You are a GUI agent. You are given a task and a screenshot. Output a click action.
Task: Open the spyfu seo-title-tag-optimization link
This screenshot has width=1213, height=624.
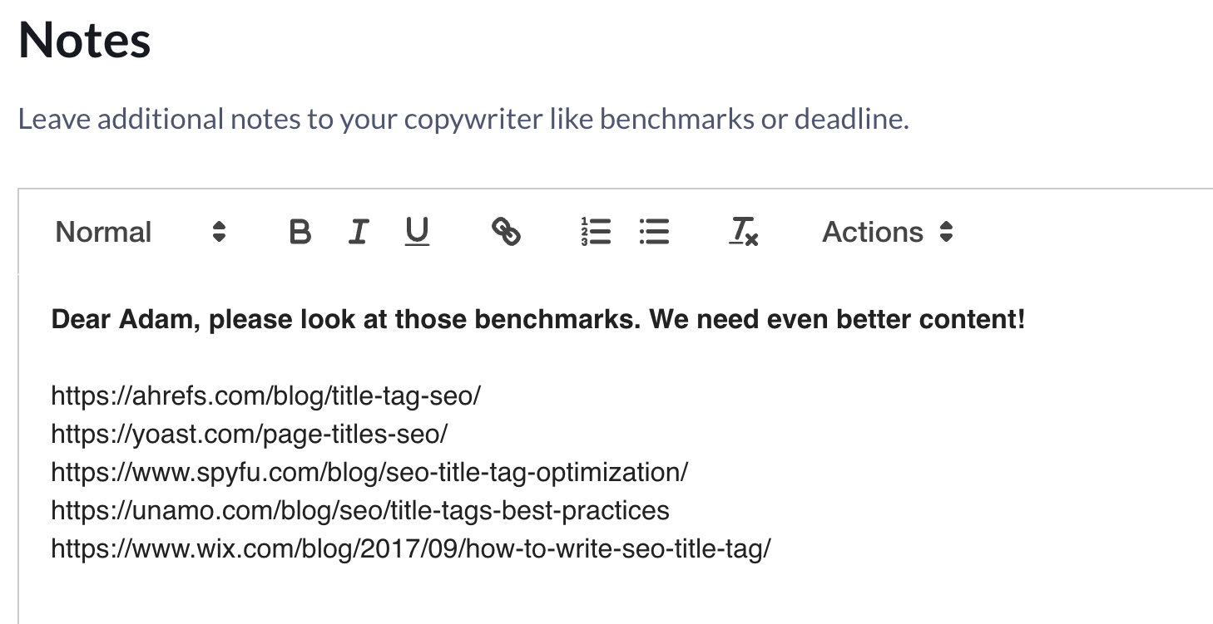369,472
